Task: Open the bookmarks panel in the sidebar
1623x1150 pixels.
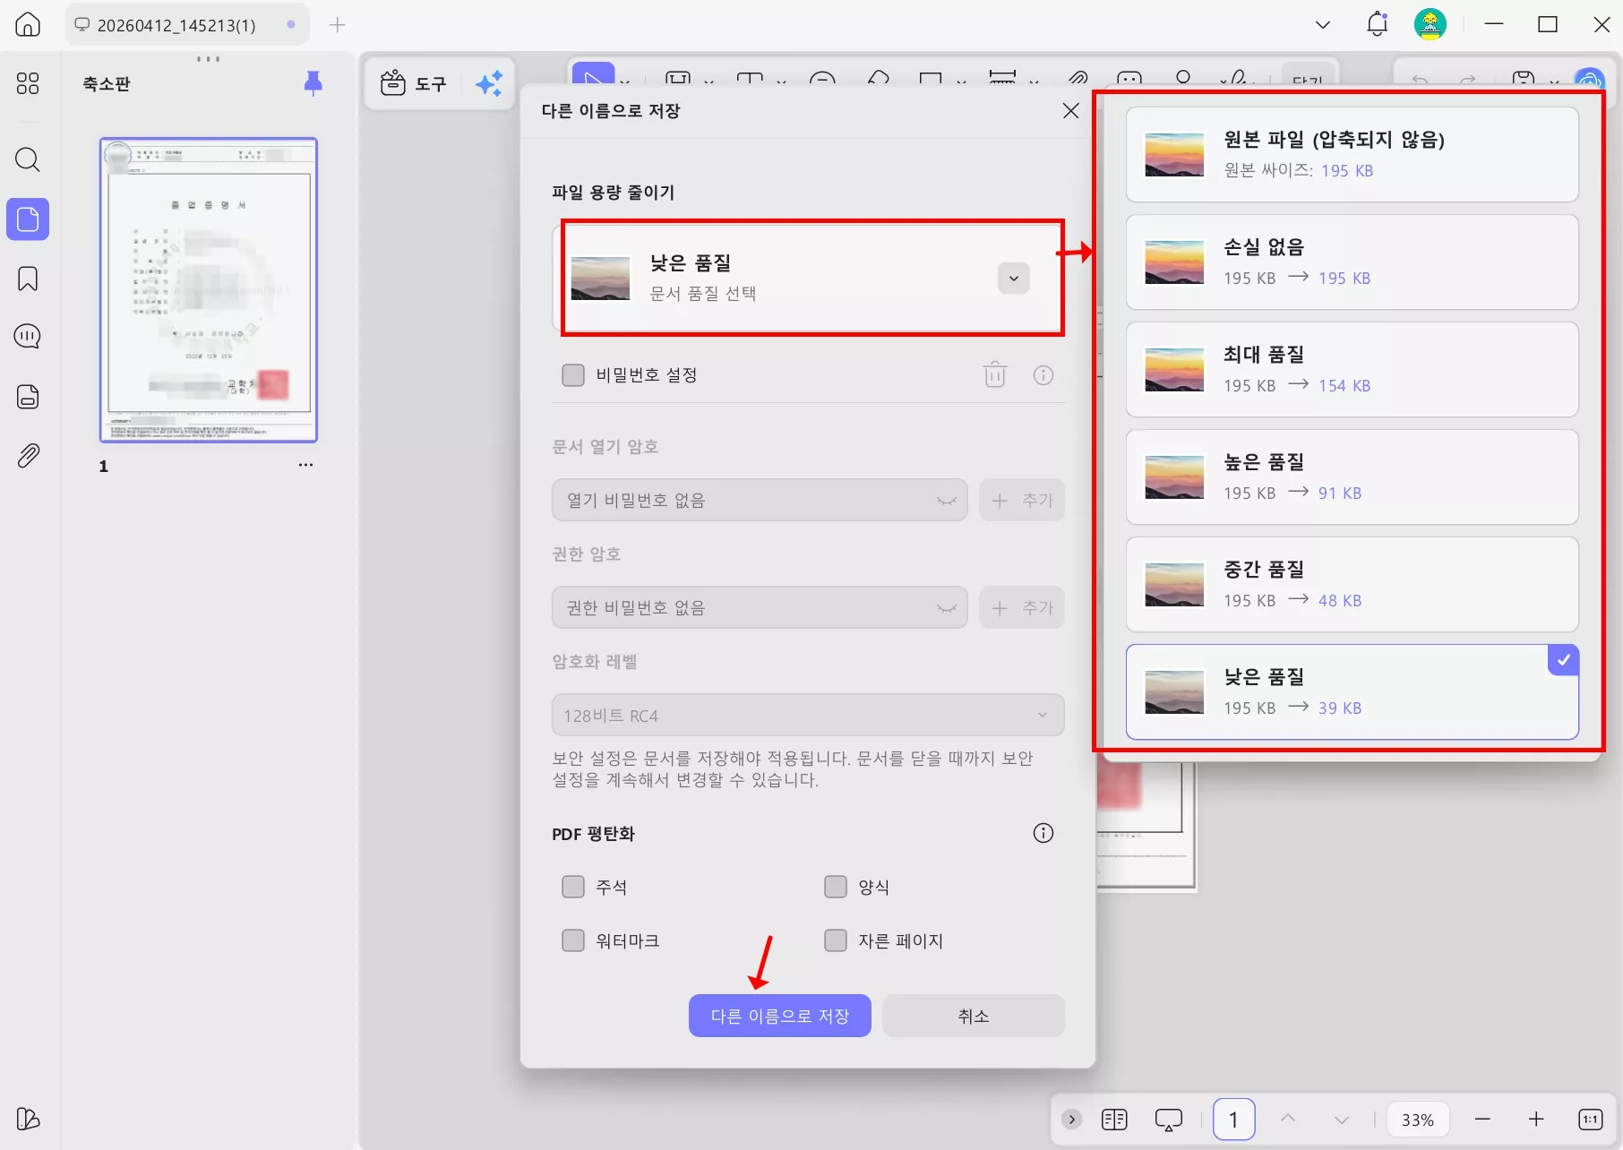Action: click(x=28, y=279)
